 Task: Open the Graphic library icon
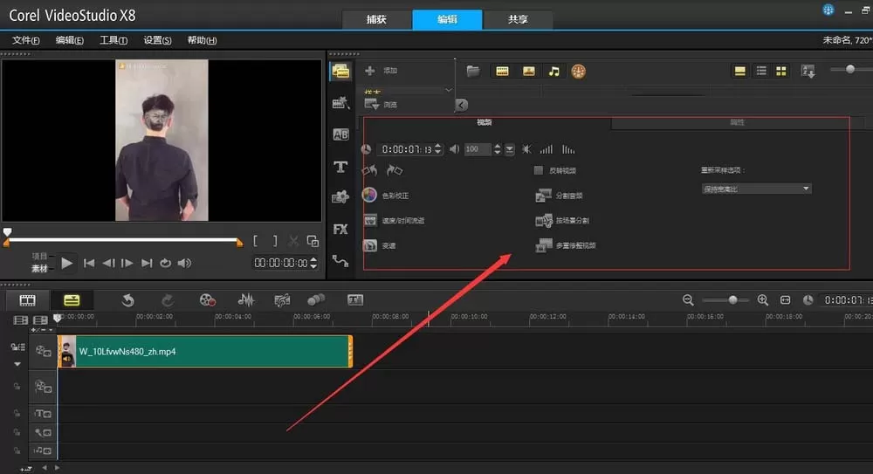pos(340,197)
